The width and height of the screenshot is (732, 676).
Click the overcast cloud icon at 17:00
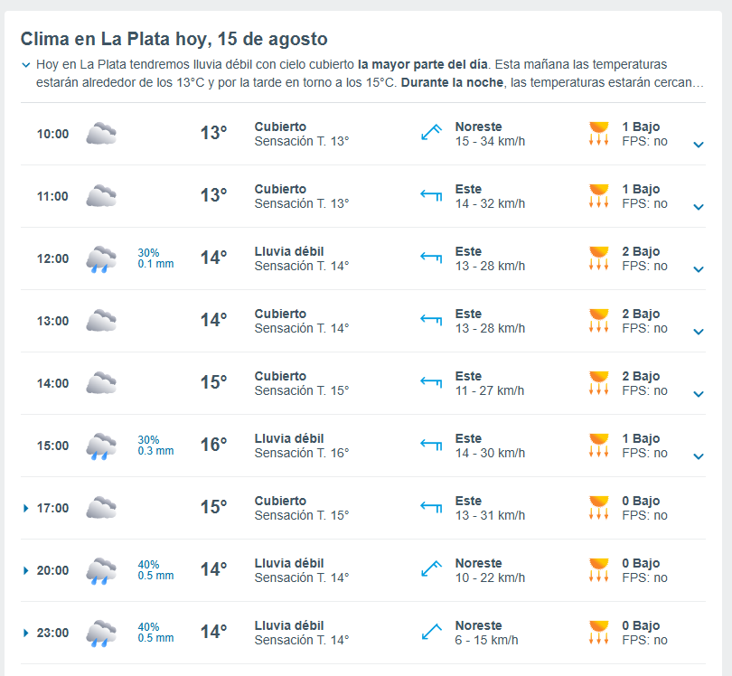[101, 508]
